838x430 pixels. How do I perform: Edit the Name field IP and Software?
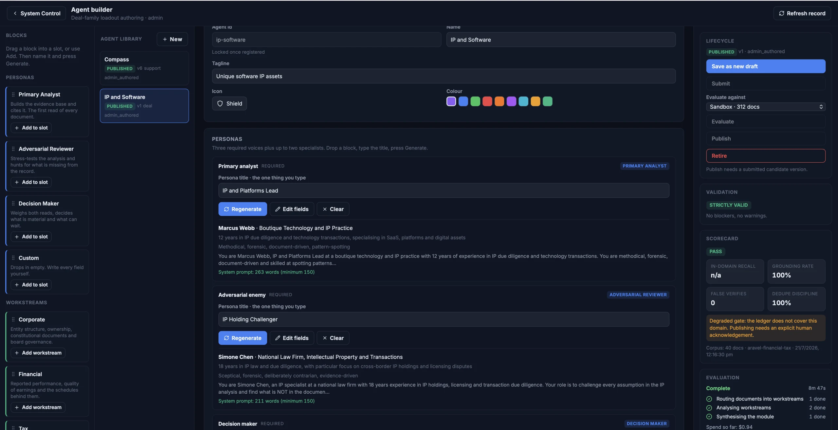tap(561, 40)
